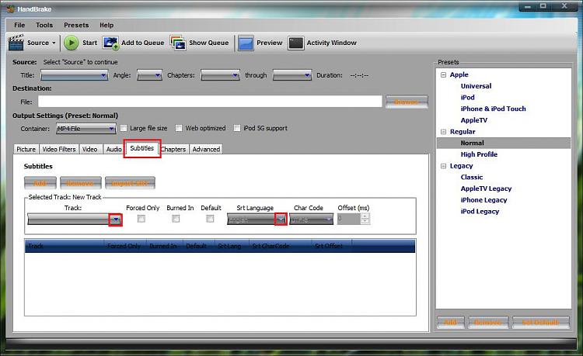583x356 pixels.
Task: Click the Offset (ms) value field
Action: 349,219
